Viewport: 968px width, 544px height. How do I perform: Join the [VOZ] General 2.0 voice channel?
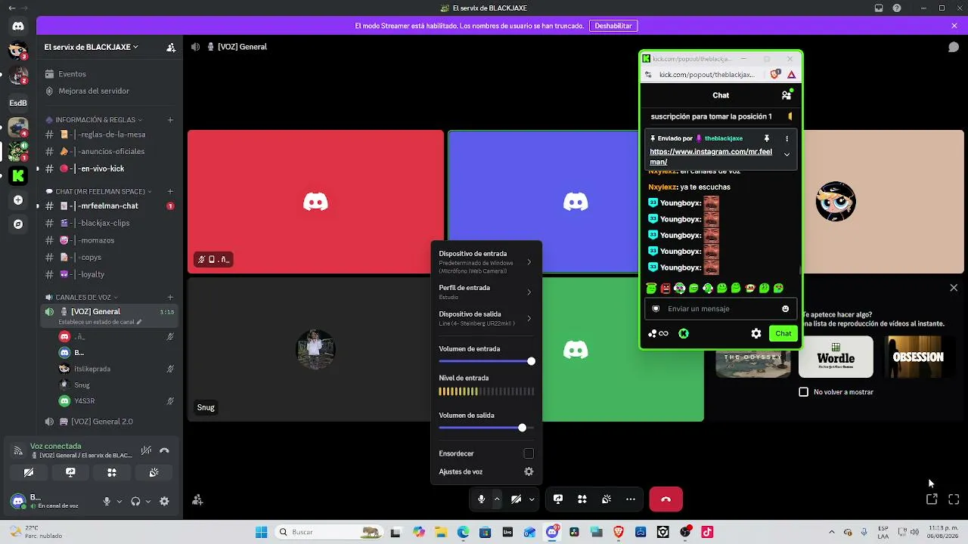pyautogui.click(x=110, y=422)
